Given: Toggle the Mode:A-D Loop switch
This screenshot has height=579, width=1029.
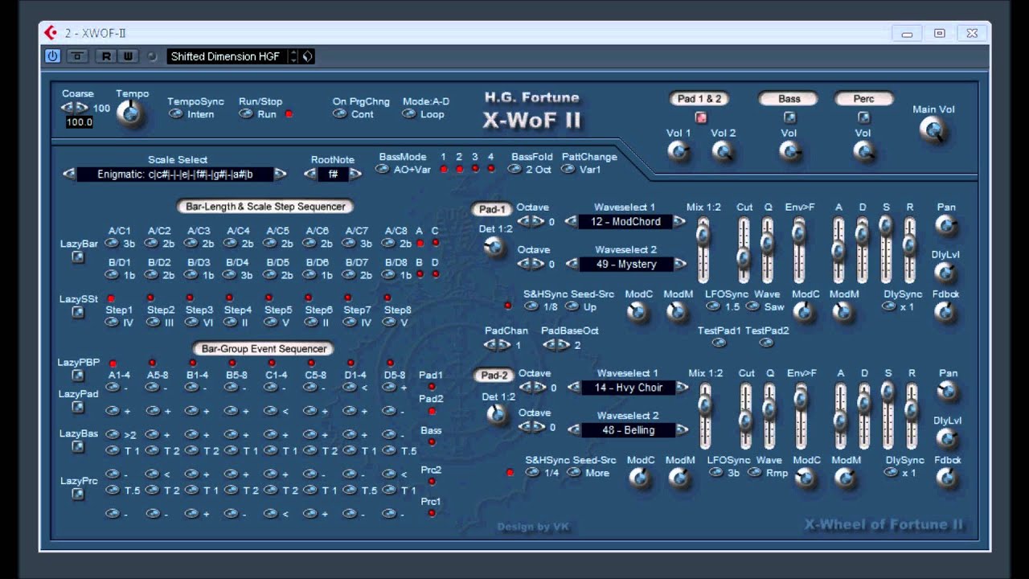Looking at the screenshot, I should pyautogui.click(x=409, y=114).
